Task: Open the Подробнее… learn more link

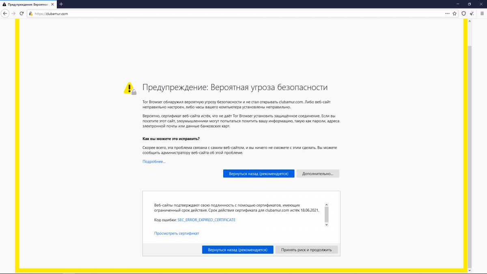Action: (x=154, y=162)
